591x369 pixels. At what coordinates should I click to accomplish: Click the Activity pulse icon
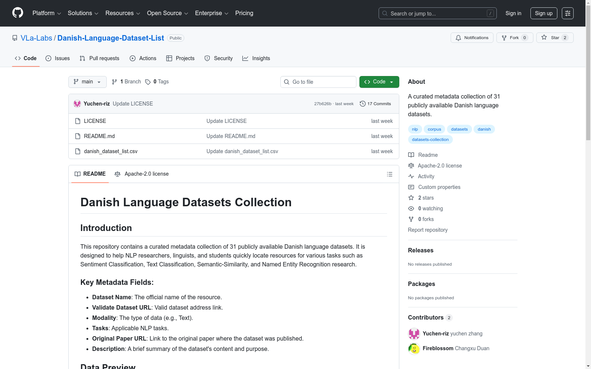[411, 176]
